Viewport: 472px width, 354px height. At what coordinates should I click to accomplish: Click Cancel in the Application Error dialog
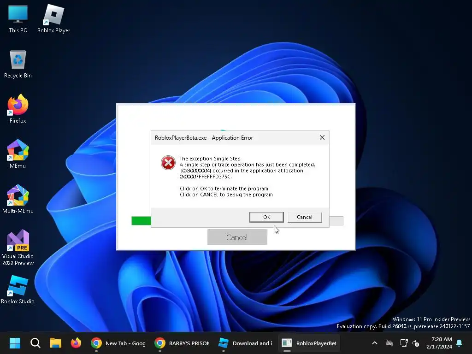pyautogui.click(x=305, y=217)
